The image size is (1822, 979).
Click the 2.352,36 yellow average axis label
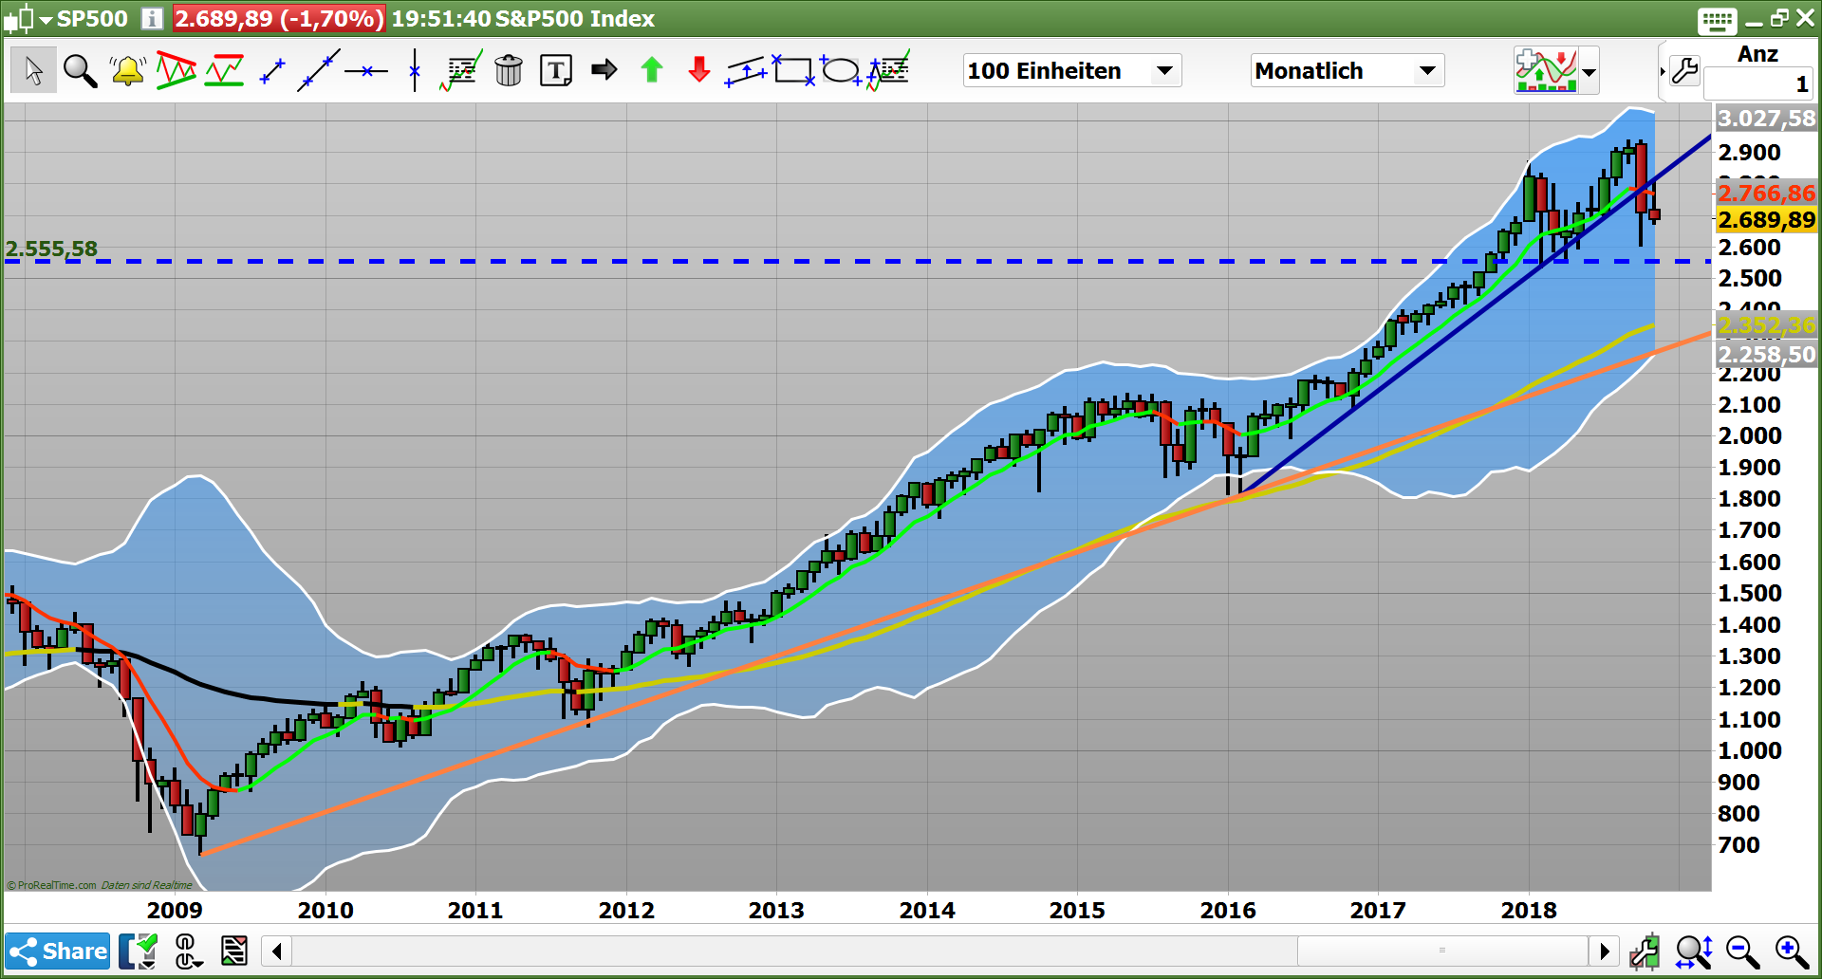(x=1766, y=325)
